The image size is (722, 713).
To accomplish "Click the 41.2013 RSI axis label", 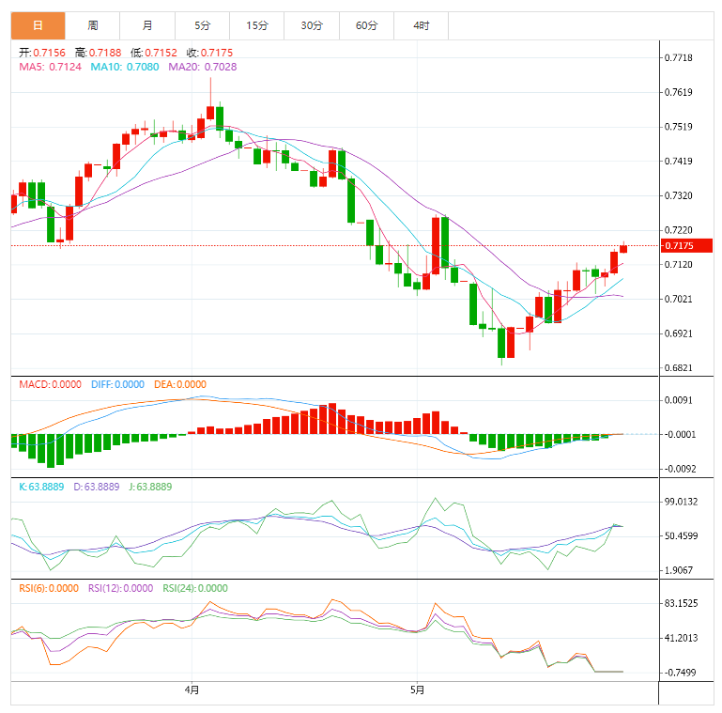I will point(682,638).
